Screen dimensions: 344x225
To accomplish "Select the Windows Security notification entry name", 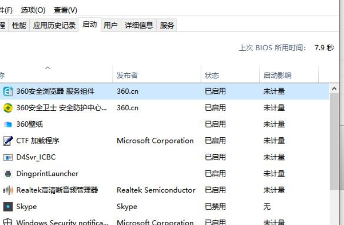I will [62, 222].
